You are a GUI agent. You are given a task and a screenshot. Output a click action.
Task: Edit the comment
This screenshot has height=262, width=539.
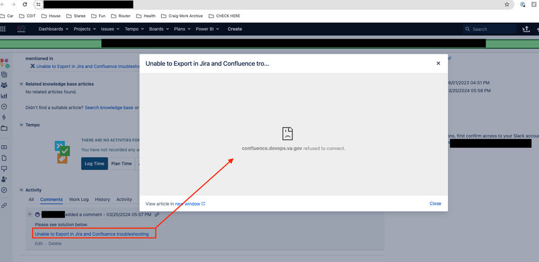[x=38, y=244]
